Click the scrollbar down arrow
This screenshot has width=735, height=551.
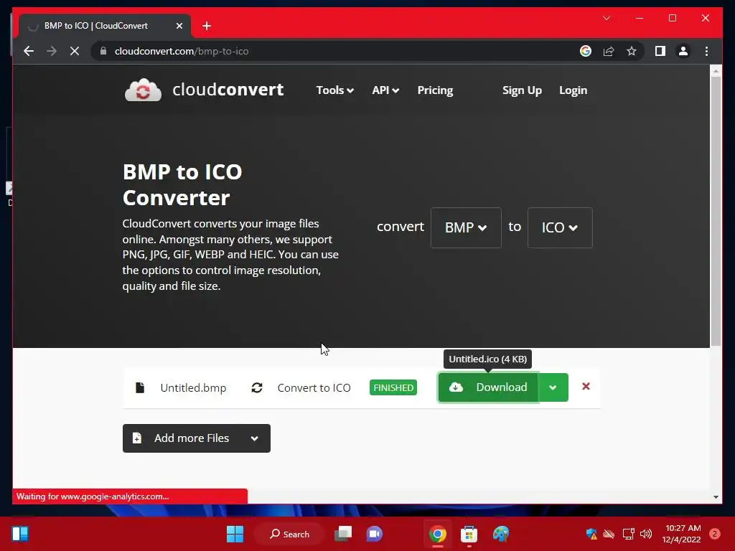coord(716,497)
